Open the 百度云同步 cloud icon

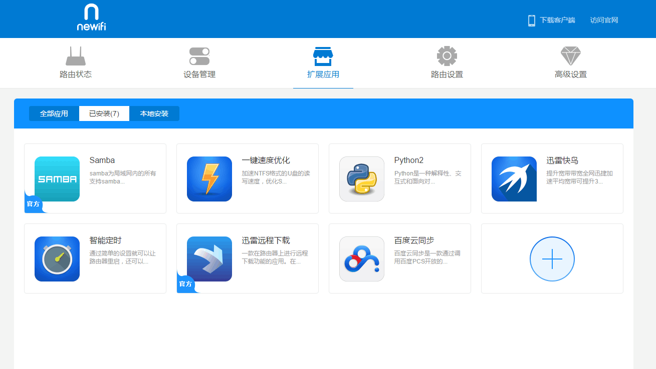click(362, 259)
